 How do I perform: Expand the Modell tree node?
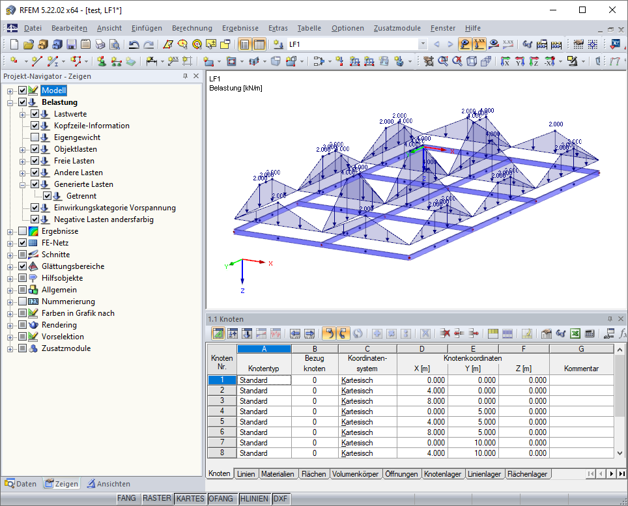(10, 91)
